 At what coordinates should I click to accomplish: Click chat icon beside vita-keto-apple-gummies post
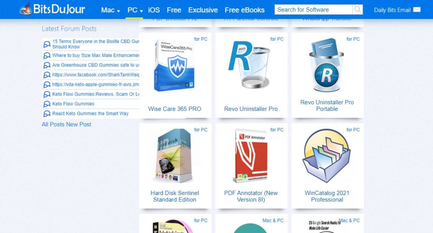pyautogui.click(x=47, y=84)
